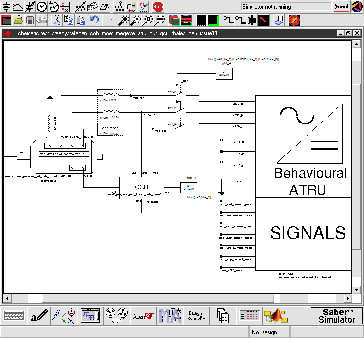Image resolution: width=364 pixels, height=338 pixels.
Task: Select the GCU block in schematic
Action: pos(141,187)
